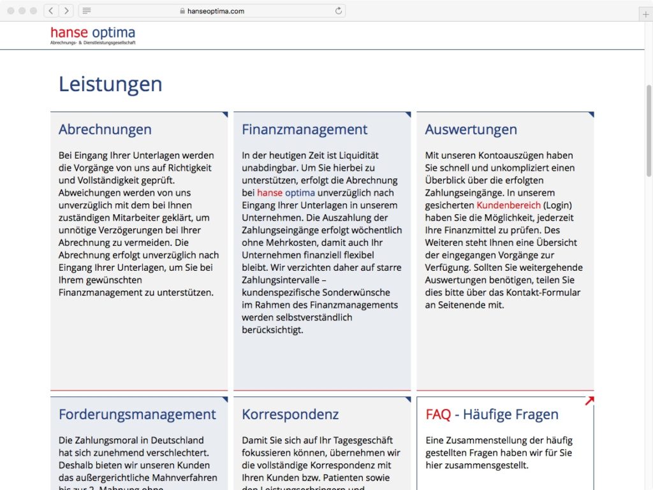Open a new tab with plus button
This screenshot has width=653, height=490.
645,14
